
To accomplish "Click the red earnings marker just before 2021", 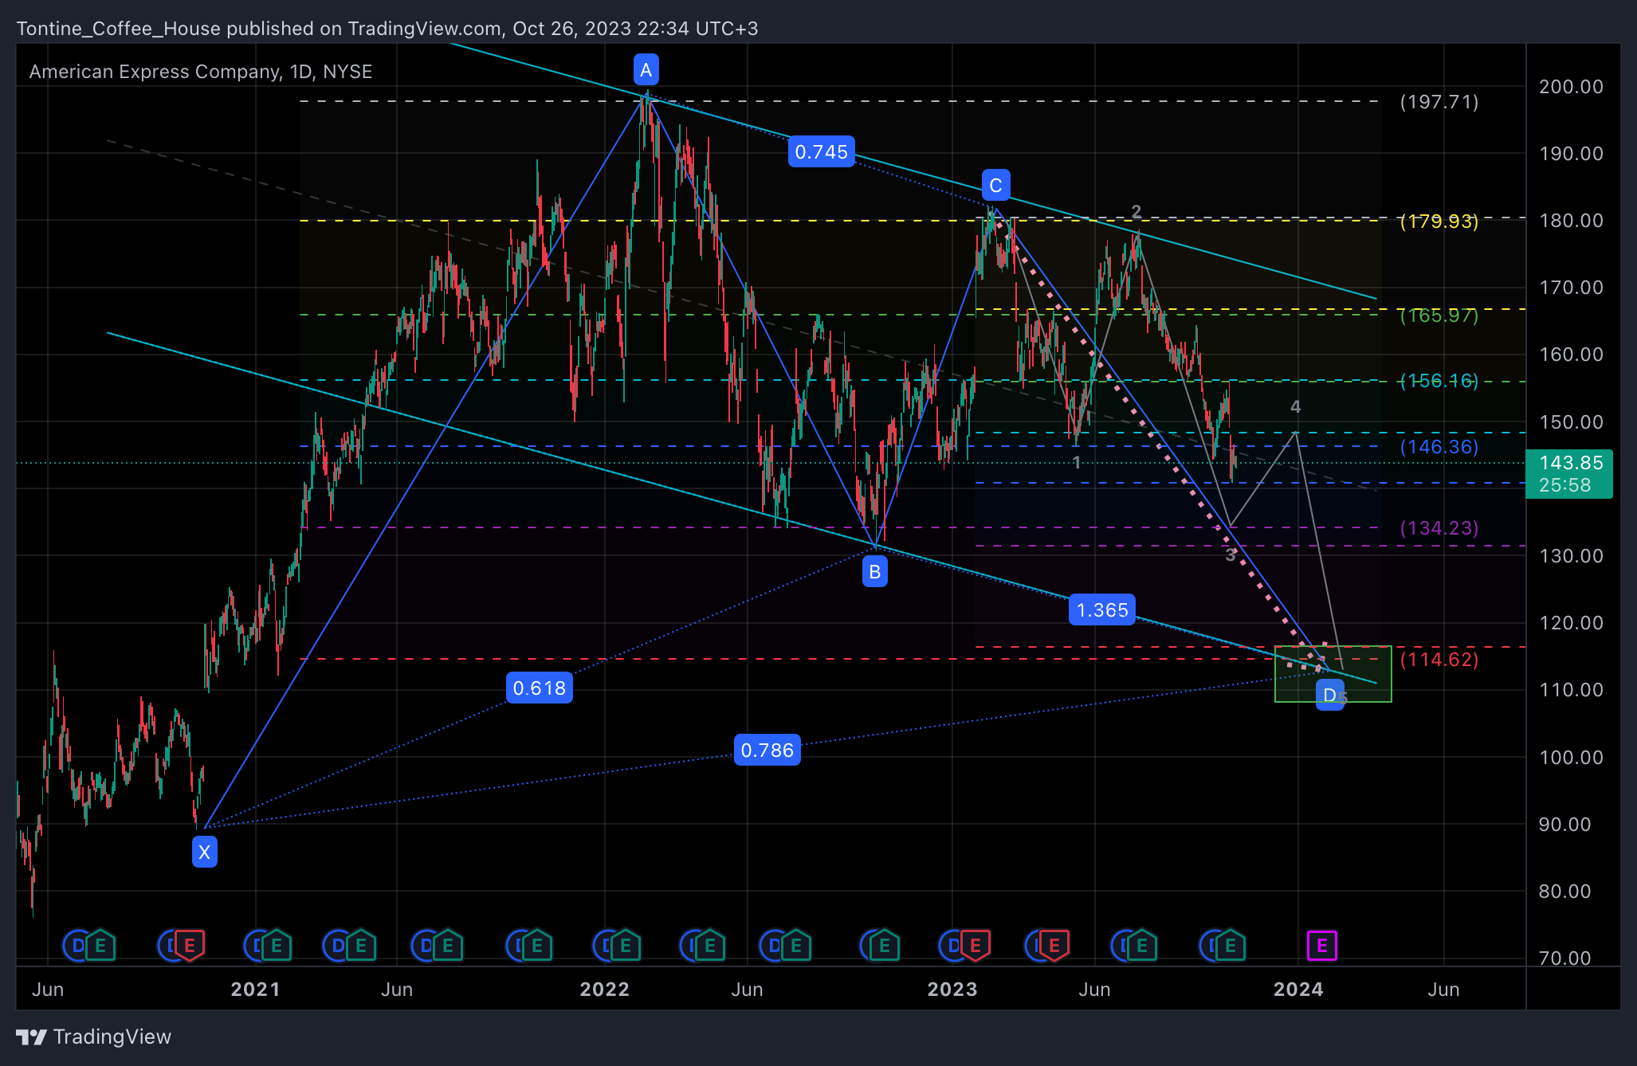I will 189,946.
